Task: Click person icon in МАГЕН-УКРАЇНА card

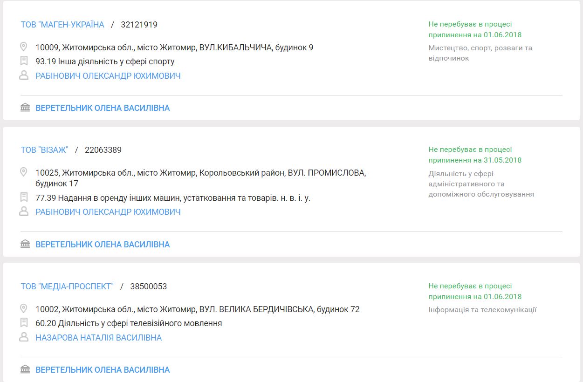Action: (24, 75)
